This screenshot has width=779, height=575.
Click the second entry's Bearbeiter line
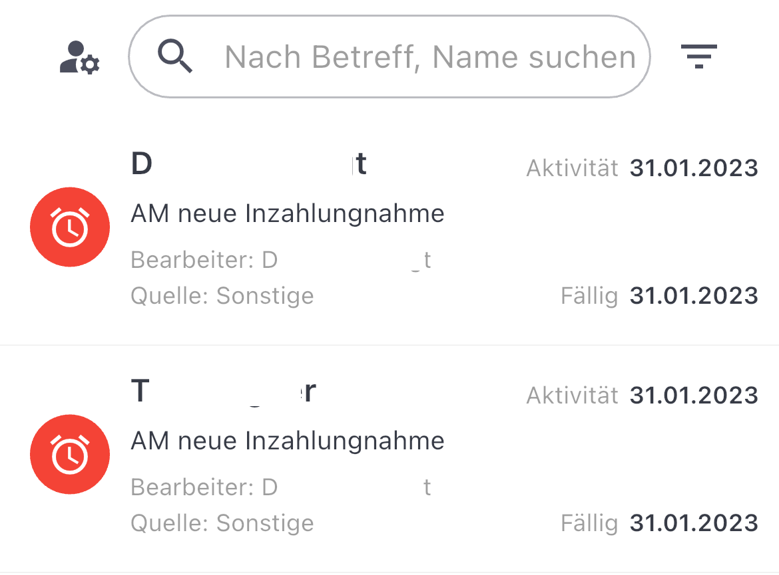click(281, 487)
